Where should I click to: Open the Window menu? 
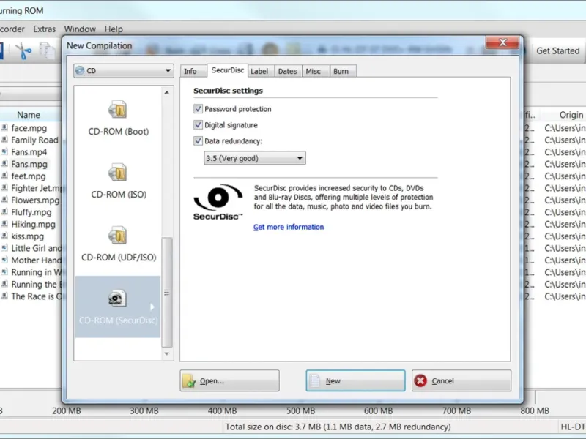80,29
